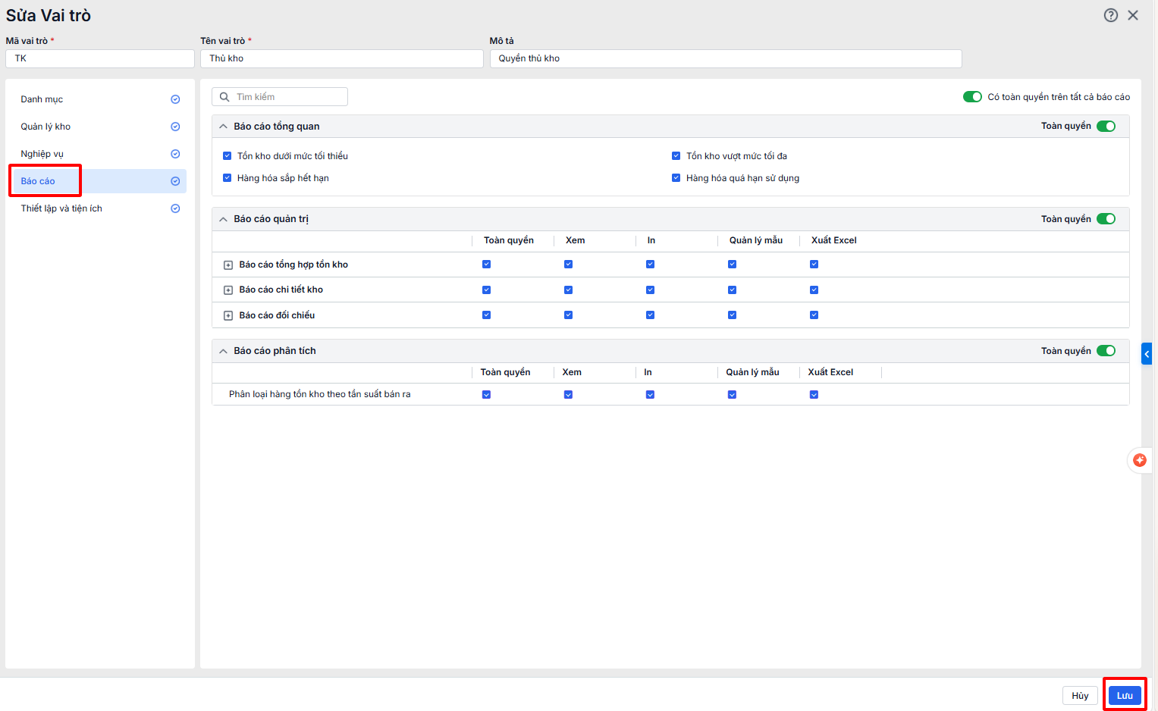Viewport: 1158px width, 711px height.
Task: Collapse the Báo cáo phân tích section
Action: [x=223, y=351]
